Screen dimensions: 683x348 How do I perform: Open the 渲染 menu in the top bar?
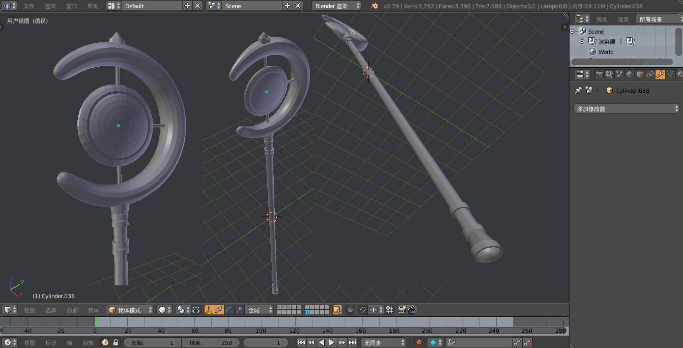(x=50, y=6)
